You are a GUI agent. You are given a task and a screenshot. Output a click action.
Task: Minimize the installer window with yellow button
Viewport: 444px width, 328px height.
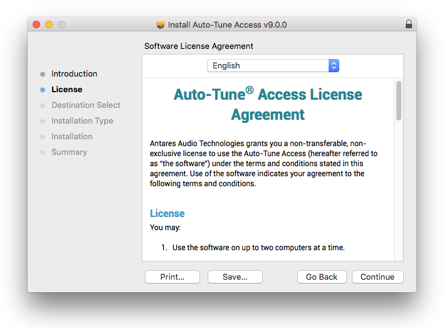coord(49,24)
